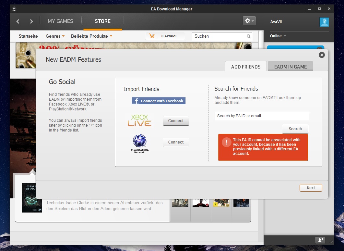
Task: Click the add friend icon at bottom
Action: pos(320,240)
